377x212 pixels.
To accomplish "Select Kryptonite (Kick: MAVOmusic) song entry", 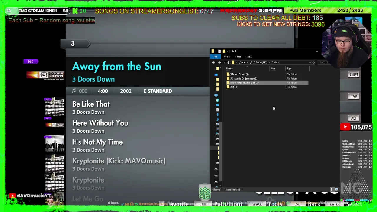I will point(119,161).
